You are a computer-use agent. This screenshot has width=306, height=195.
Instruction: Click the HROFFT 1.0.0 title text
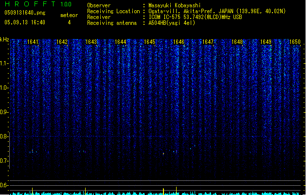[38, 4]
